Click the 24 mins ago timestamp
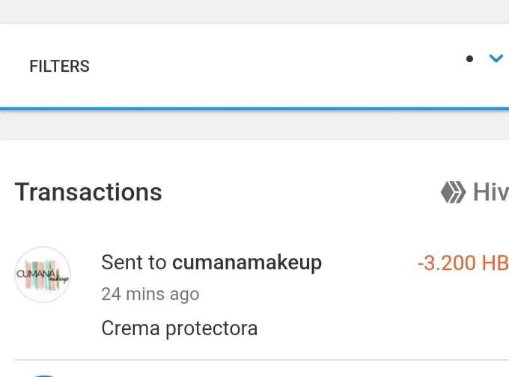509x377 pixels. pos(150,294)
